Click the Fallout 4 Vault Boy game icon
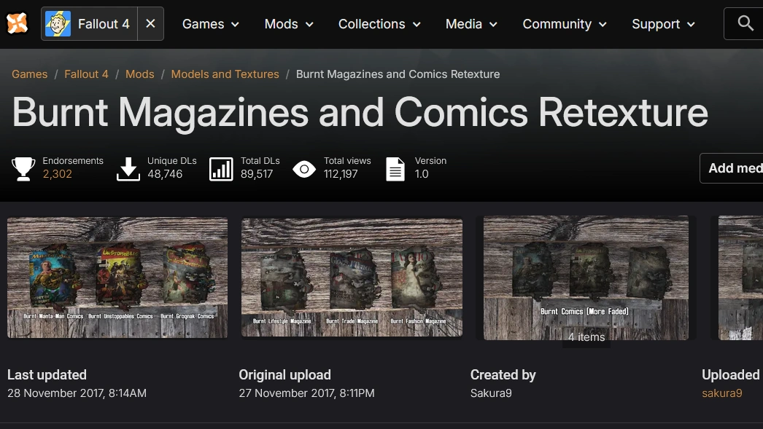763x429 pixels. (58, 24)
